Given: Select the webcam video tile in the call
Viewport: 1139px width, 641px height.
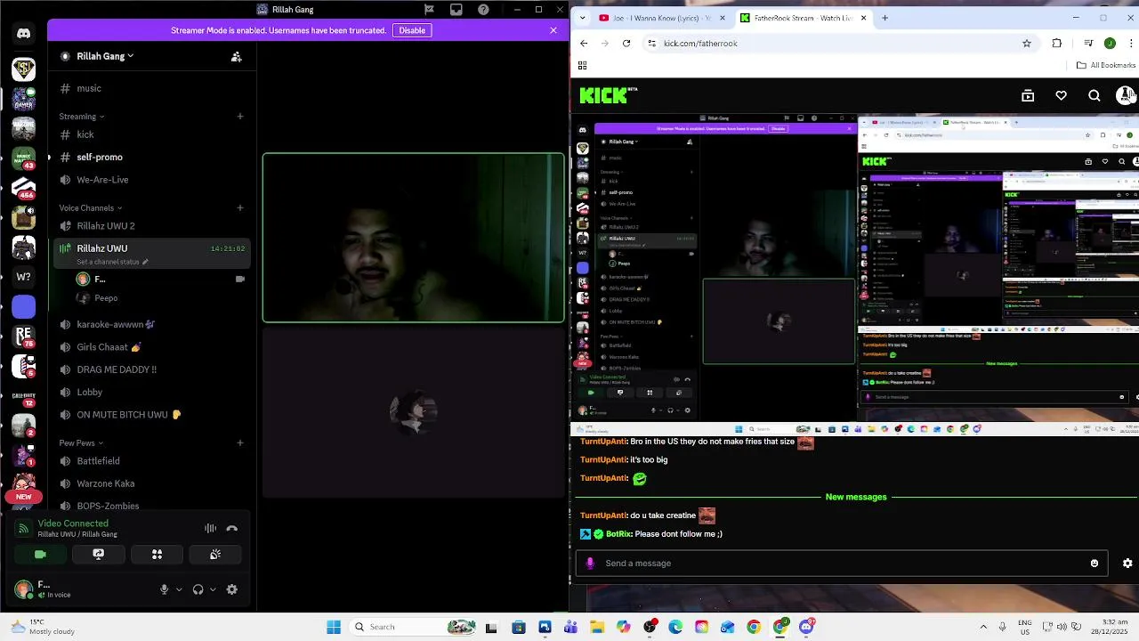Looking at the screenshot, I should (413, 238).
